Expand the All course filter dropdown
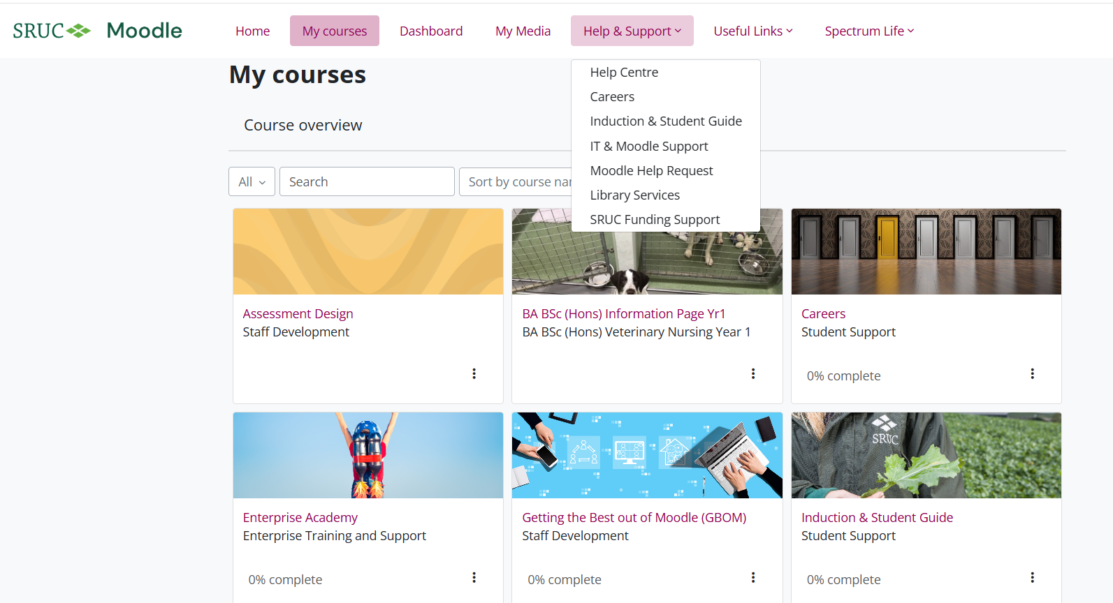Image resolution: width=1113 pixels, height=603 pixels. 252,181
